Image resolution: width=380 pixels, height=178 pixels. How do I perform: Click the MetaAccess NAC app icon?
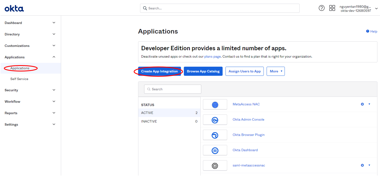215,105
